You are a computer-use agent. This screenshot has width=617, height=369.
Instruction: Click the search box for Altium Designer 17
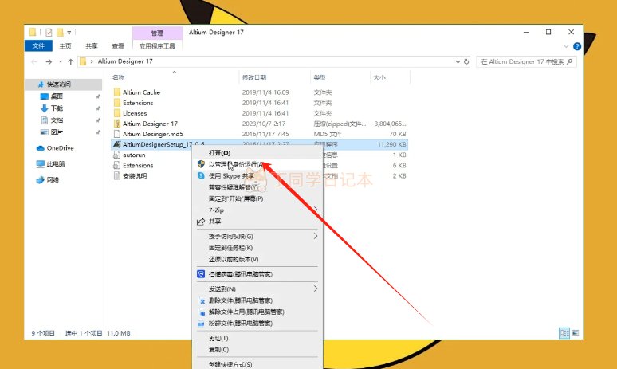point(526,61)
